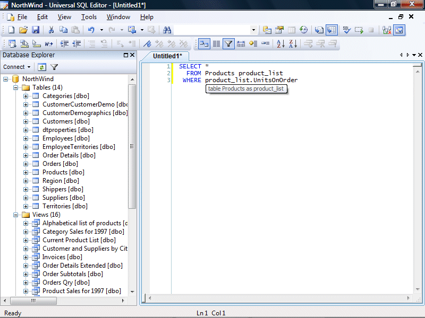The image size is (425, 318).
Task: Collapse the NorthWind database node
Action: click(5, 79)
